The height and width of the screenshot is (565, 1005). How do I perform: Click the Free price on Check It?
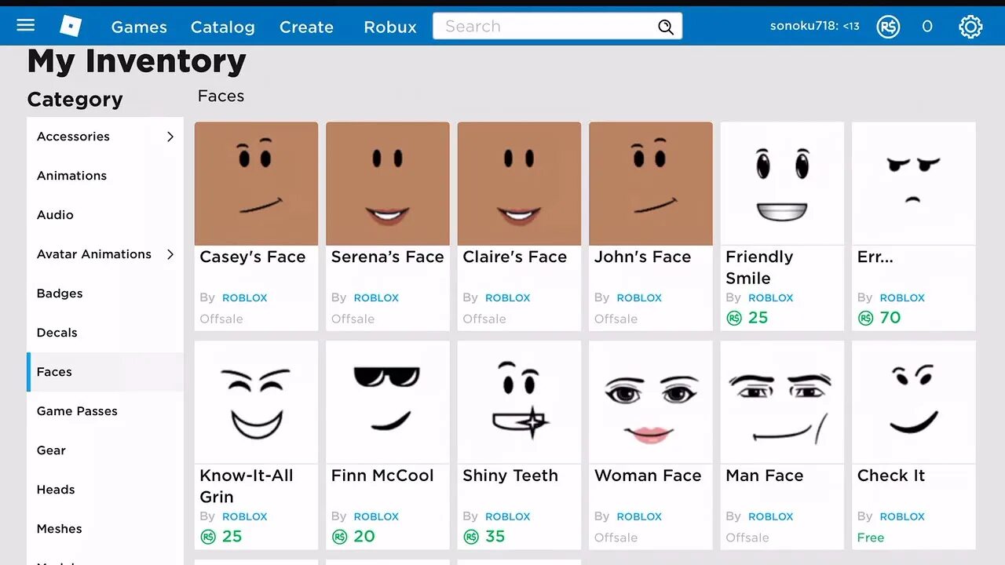coord(871,538)
